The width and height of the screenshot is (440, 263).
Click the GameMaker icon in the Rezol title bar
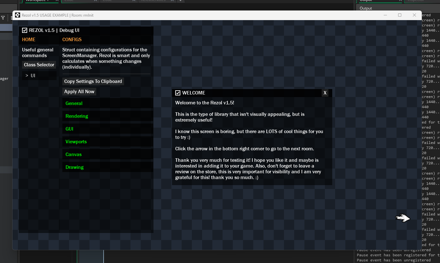tap(18, 15)
